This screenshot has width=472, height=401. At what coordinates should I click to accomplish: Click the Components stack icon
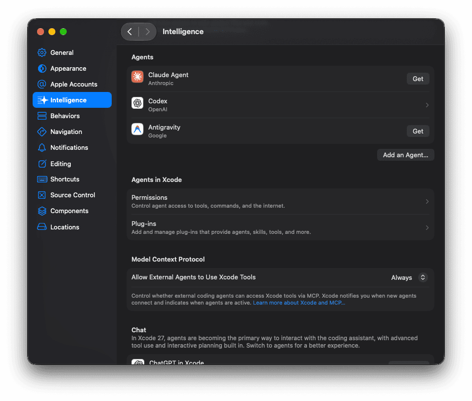(42, 211)
